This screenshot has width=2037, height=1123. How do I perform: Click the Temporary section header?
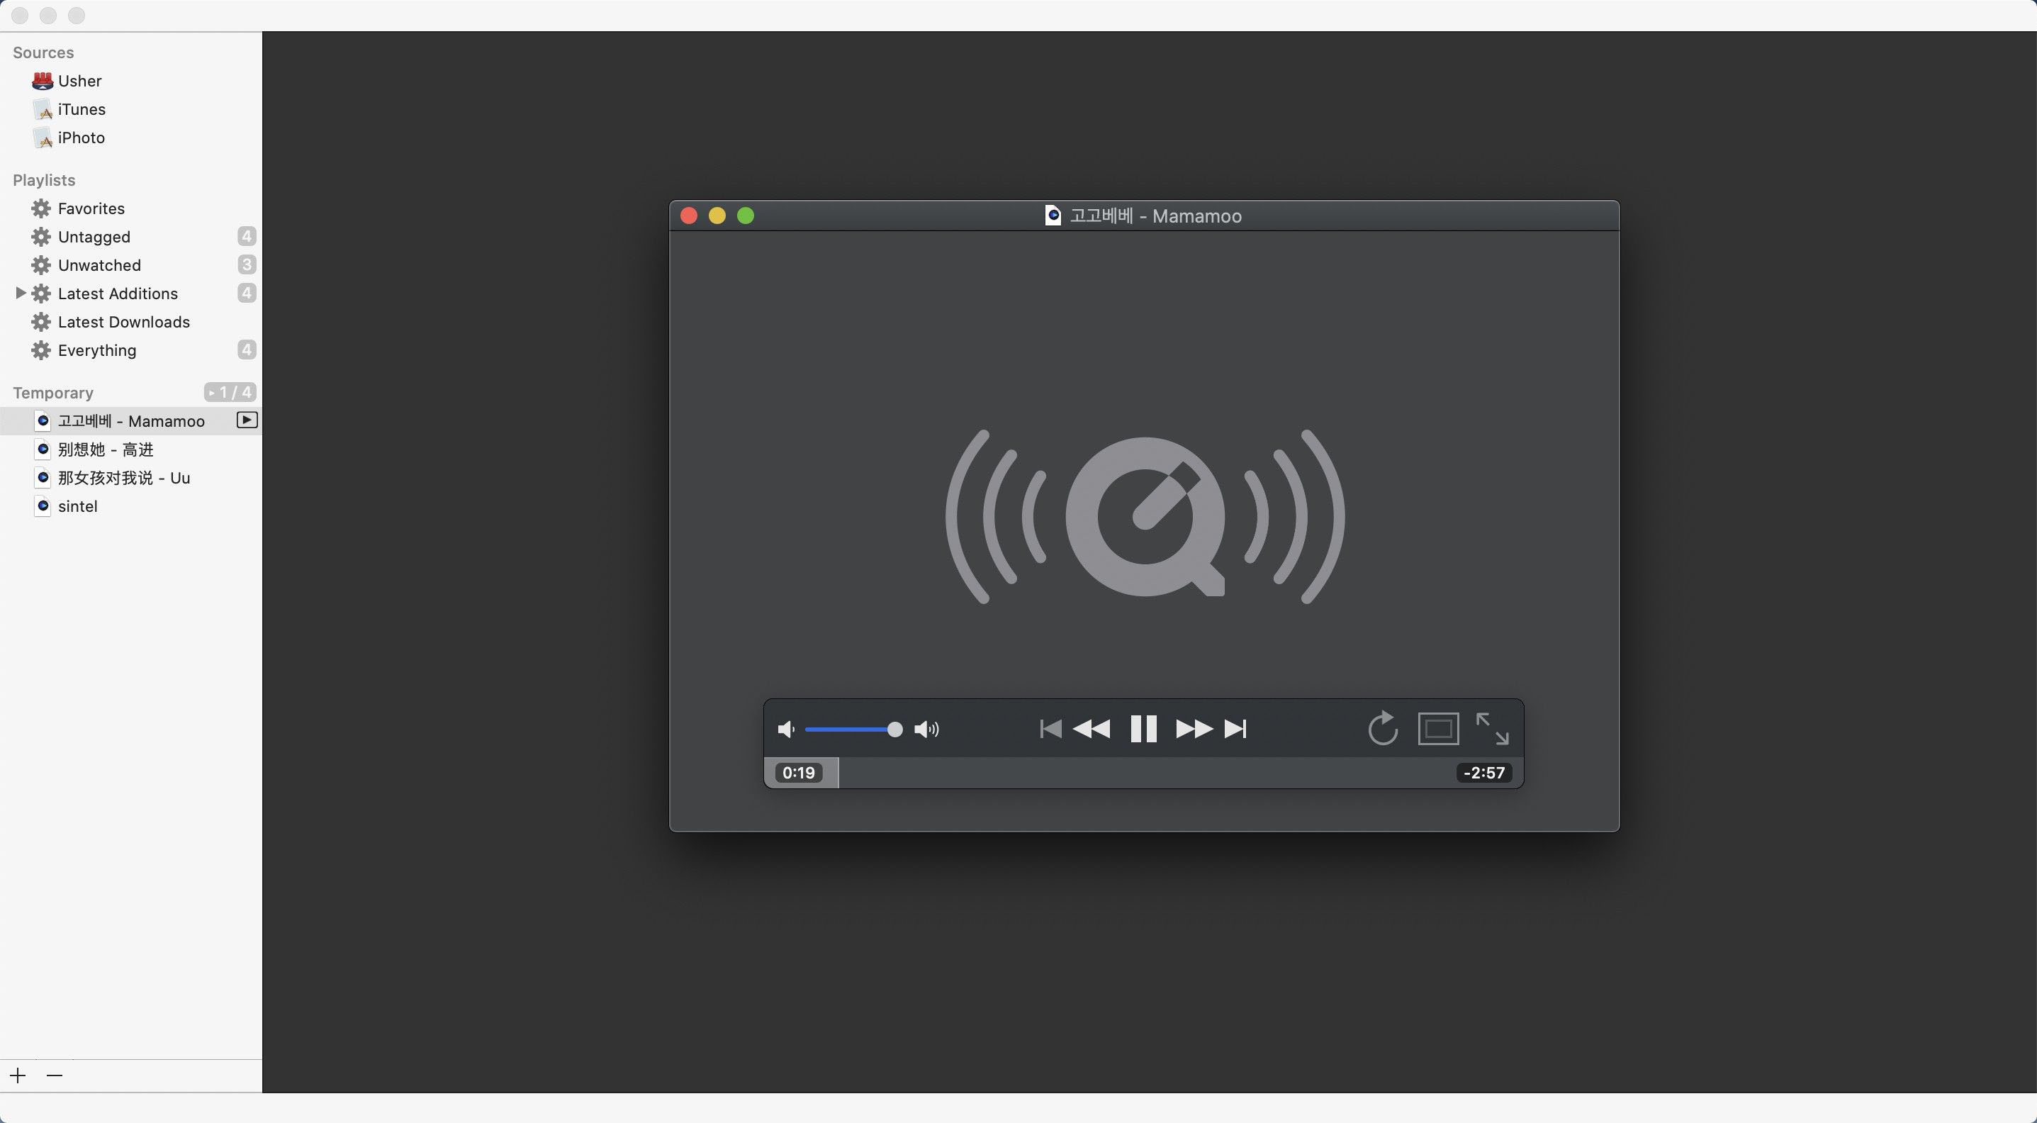pos(53,393)
